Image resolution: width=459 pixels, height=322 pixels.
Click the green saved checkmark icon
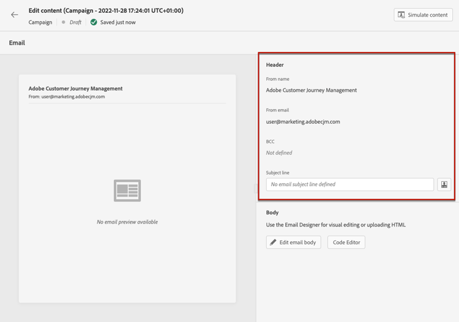tap(94, 22)
